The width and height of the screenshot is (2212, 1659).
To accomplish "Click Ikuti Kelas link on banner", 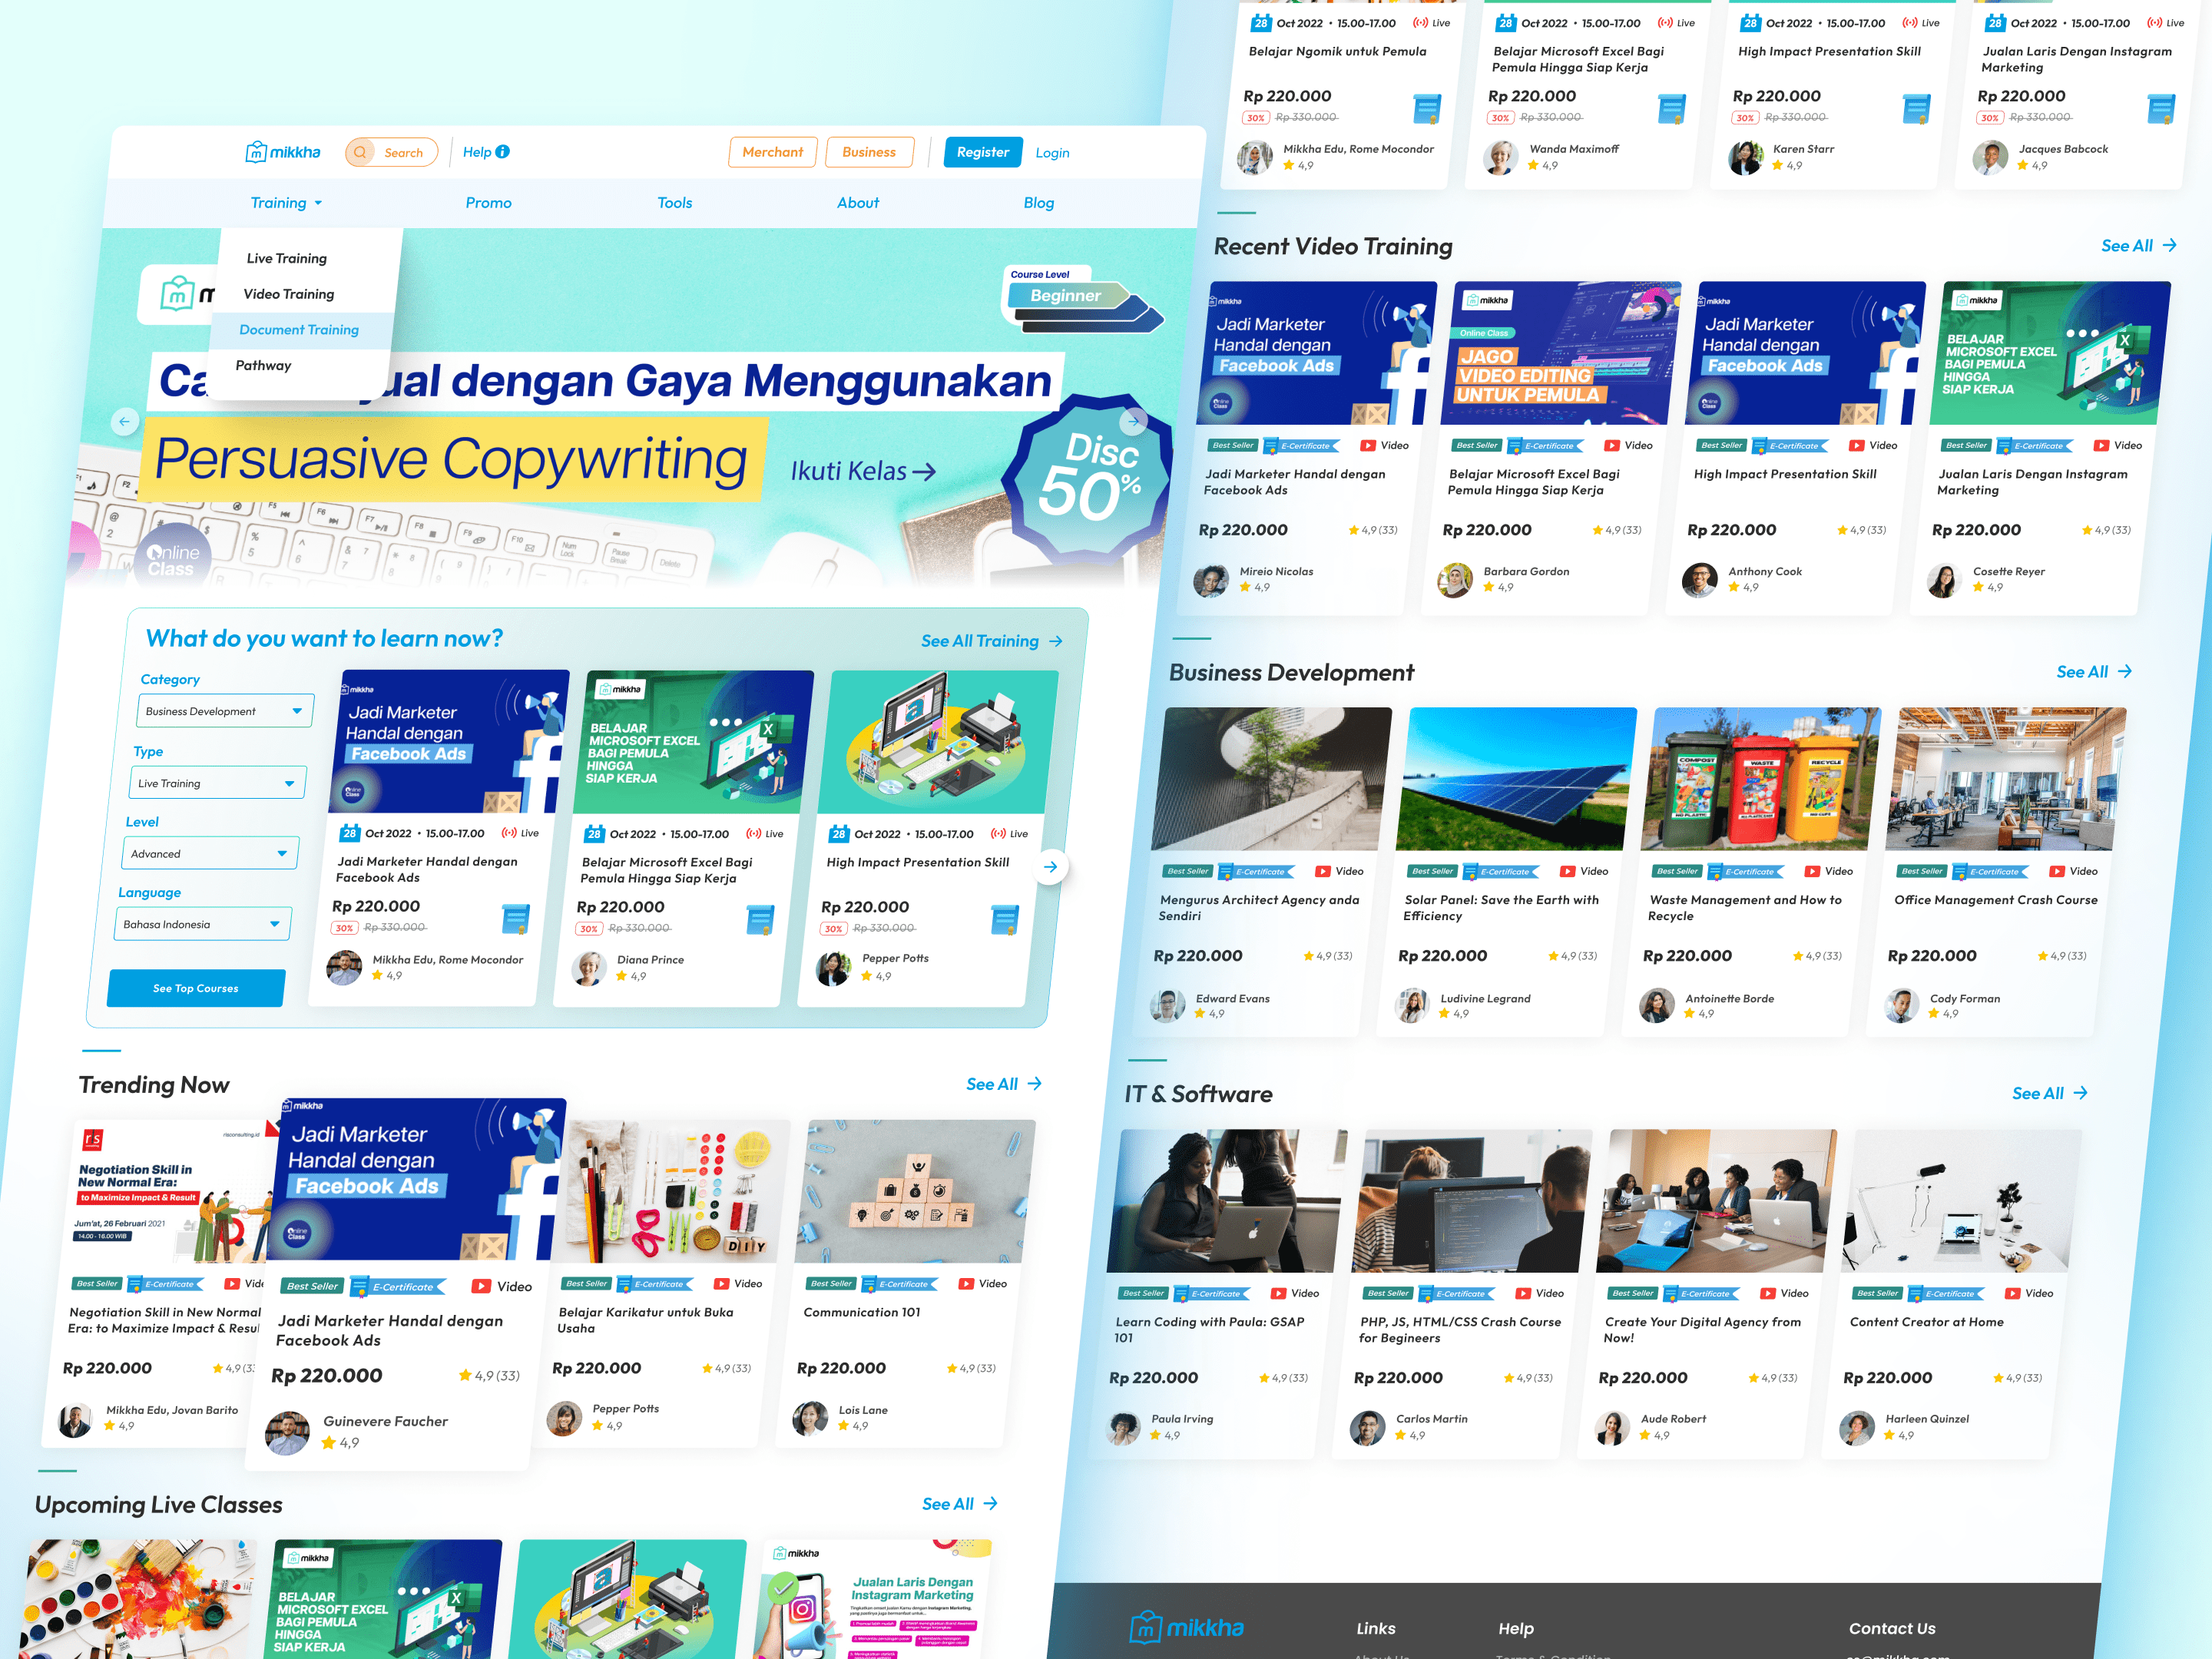I will (863, 471).
